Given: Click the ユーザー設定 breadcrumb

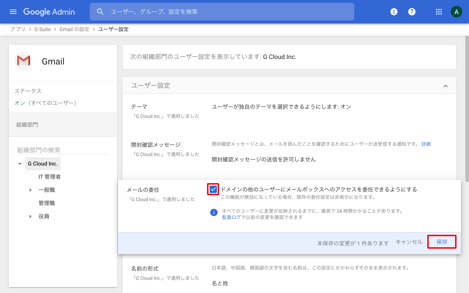Looking at the screenshot, I should tap(114, 29).
